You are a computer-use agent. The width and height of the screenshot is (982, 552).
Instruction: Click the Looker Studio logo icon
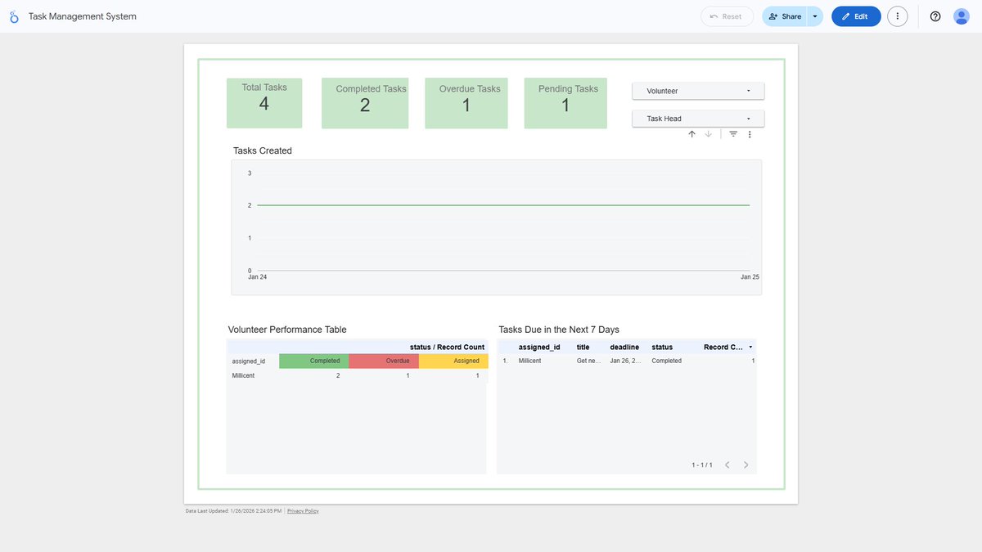(x=14, y=16)
